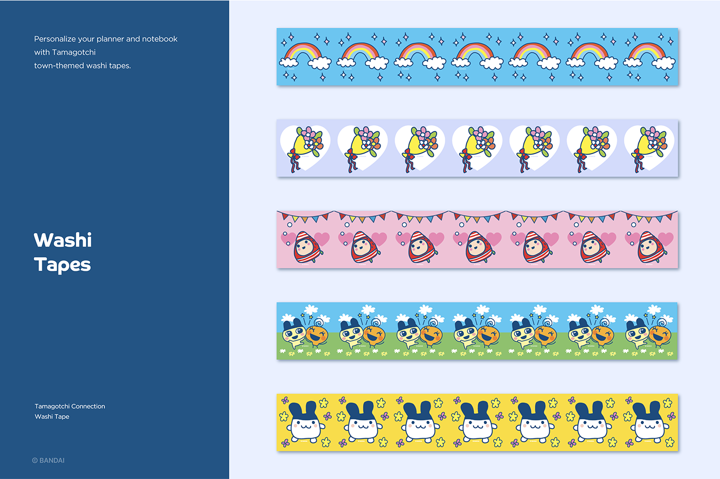The image size is (720, 479).
Task: Select the leftmost flower bouquet heart
Action: [x=305, y=148]
